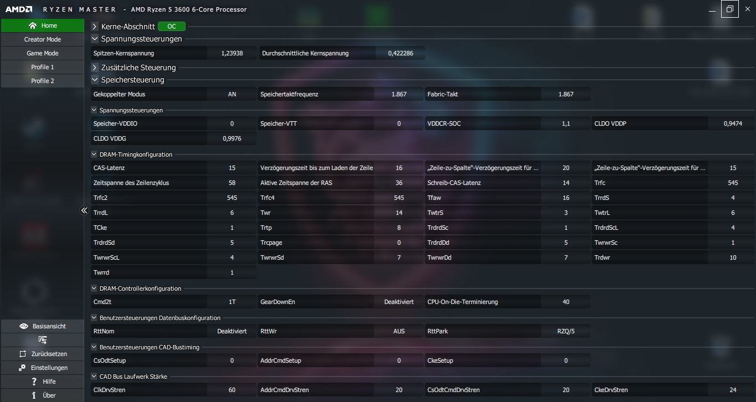Click the Trfc value 545
The height and width of the screenshot is (402, 756).
(733, 183)
